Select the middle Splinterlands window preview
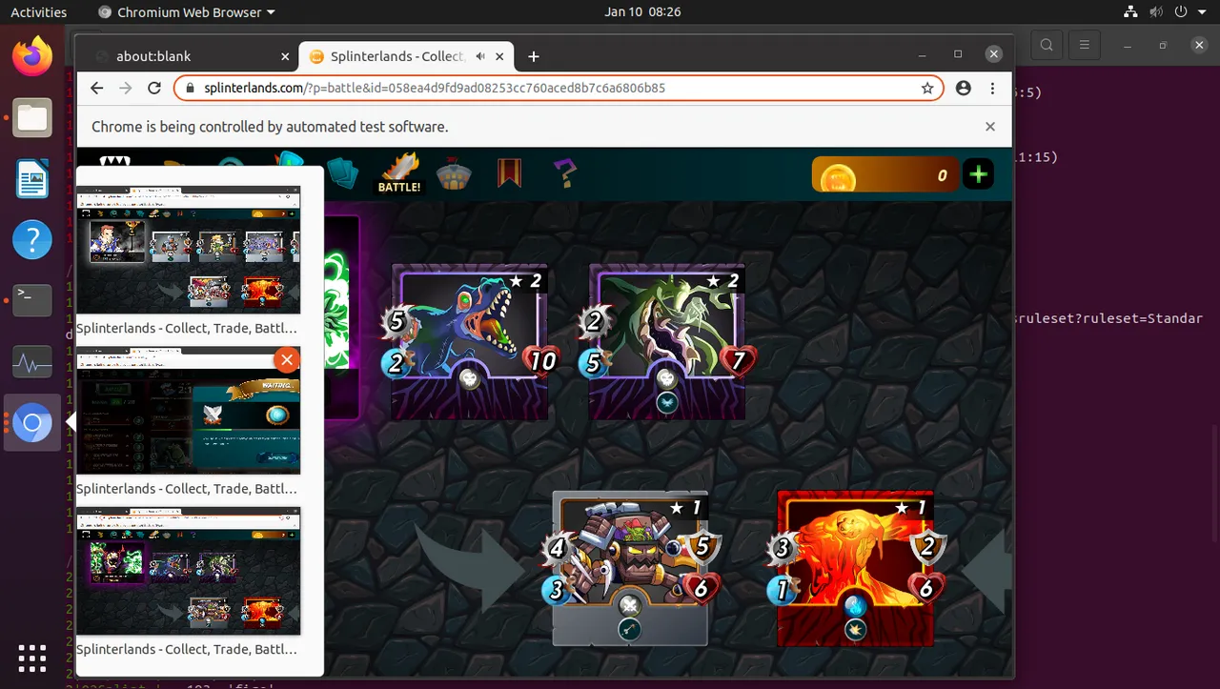 click(x=189, y=410)
